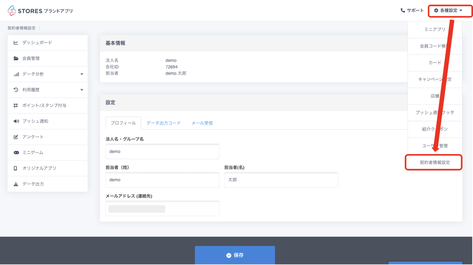Click the 法人名・グループ名 input field

pos(162,152)
